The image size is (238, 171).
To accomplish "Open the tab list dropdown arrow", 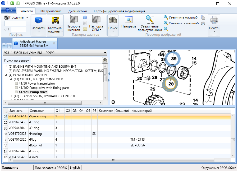I will click(4, 46).
